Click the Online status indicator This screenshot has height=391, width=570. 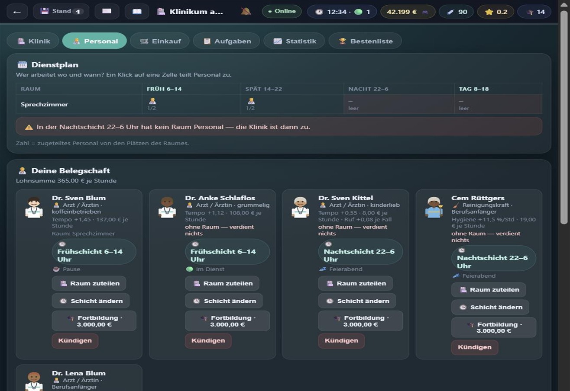tap(282, 11)
